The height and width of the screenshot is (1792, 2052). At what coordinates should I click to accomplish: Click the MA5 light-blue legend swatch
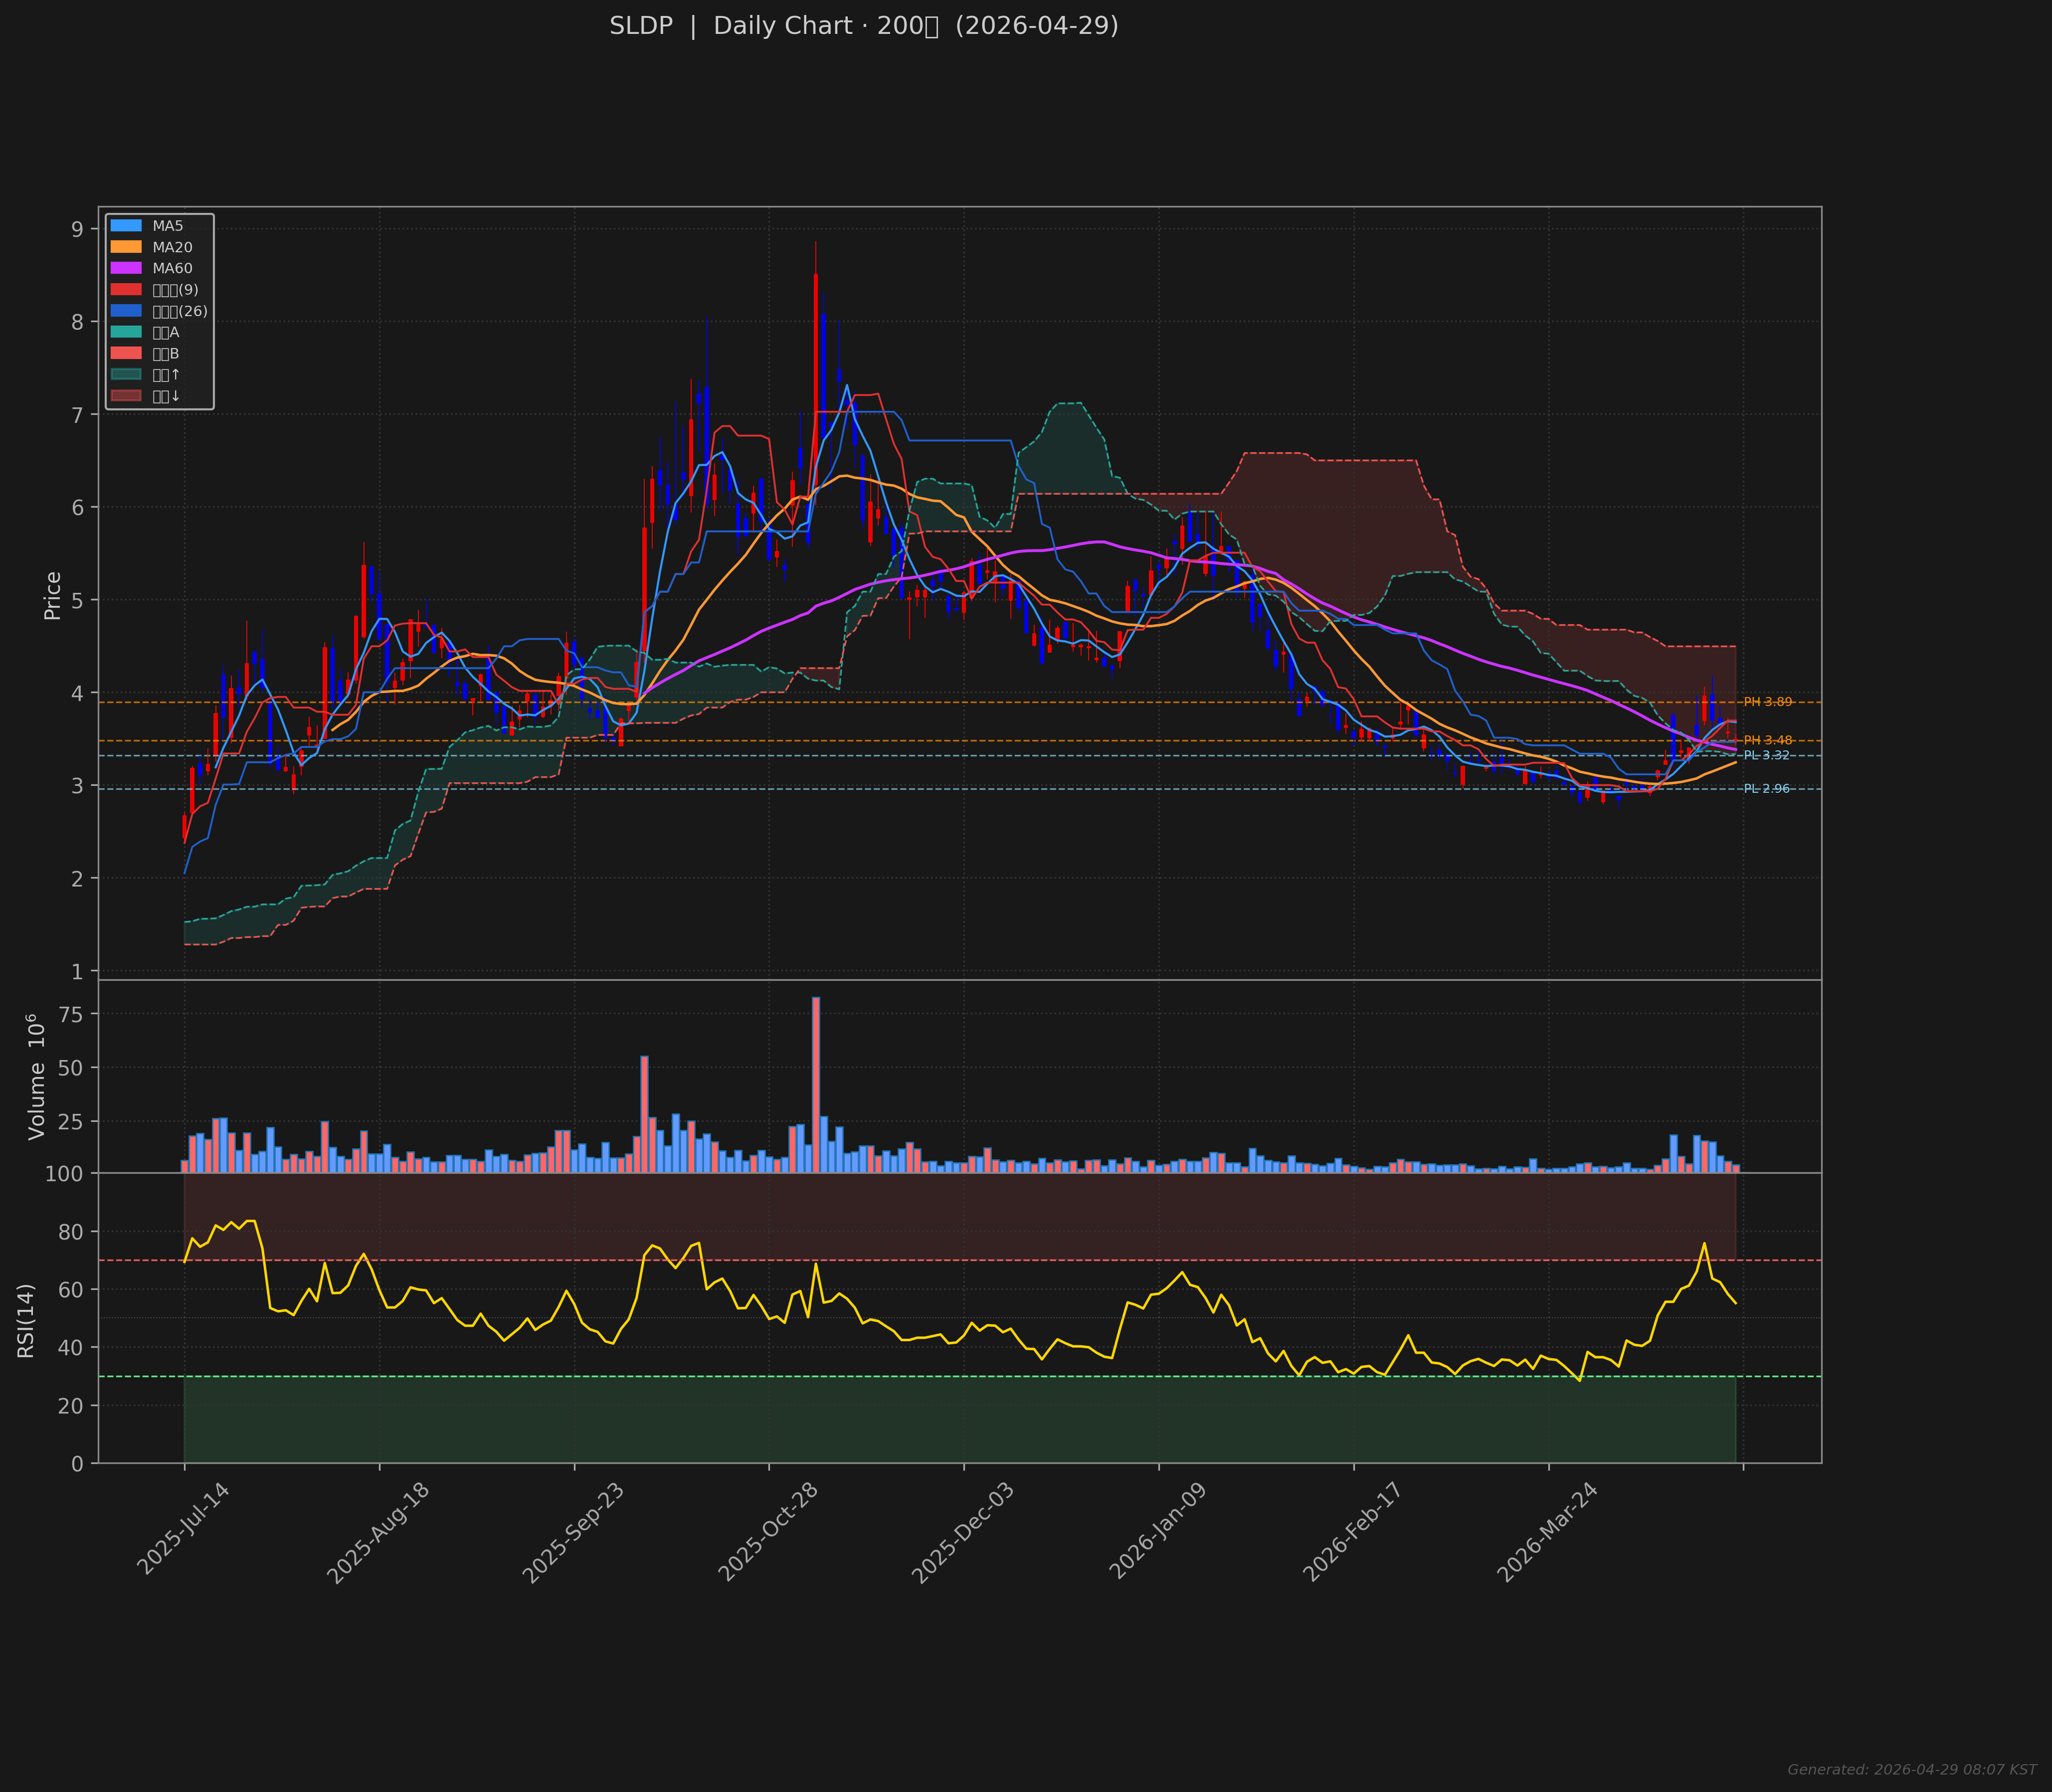(x=126, y=226)
